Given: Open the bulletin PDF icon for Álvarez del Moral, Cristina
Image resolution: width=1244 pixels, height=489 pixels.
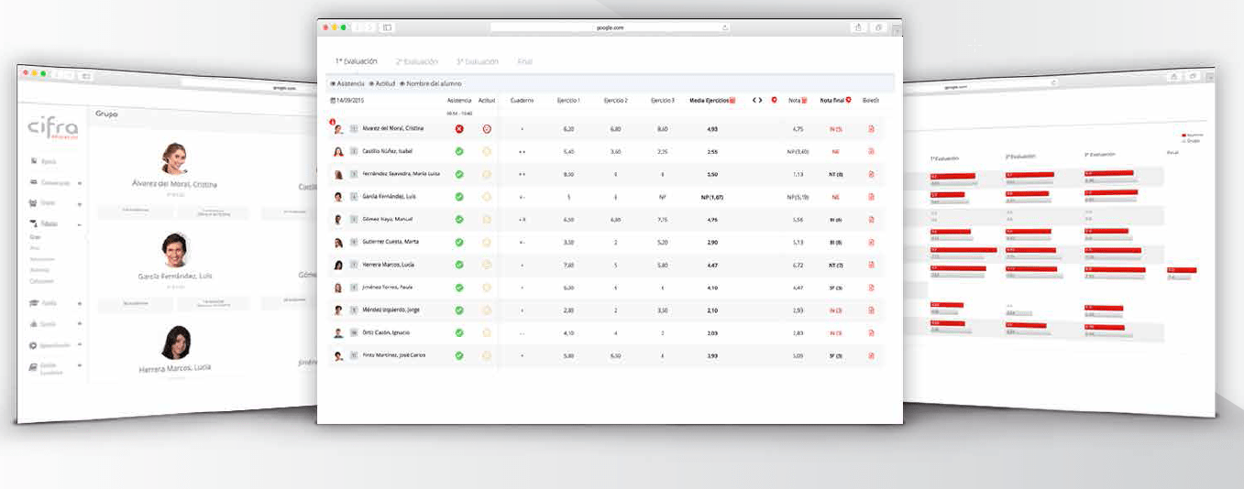Looking at the screenshot, I should coord(871,129).
